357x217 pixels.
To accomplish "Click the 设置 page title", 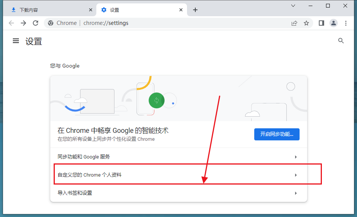I will pyautogui.click(x=34, y=42).
